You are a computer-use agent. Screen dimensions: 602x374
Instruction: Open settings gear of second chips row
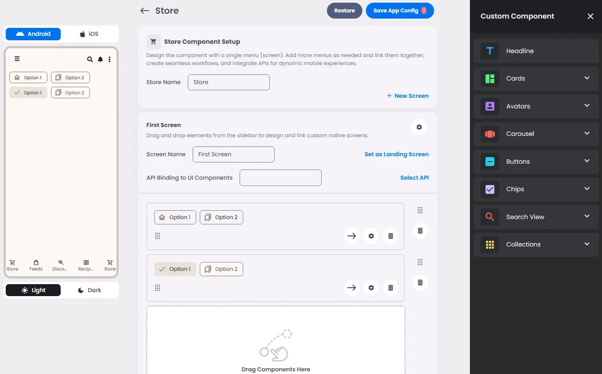pos(371,288)
